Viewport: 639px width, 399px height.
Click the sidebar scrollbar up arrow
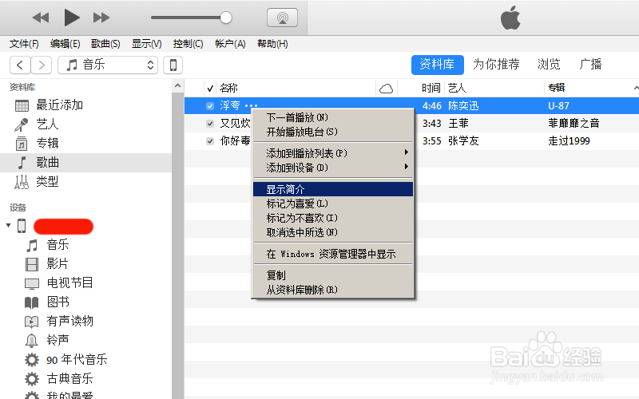coord(177,86)
